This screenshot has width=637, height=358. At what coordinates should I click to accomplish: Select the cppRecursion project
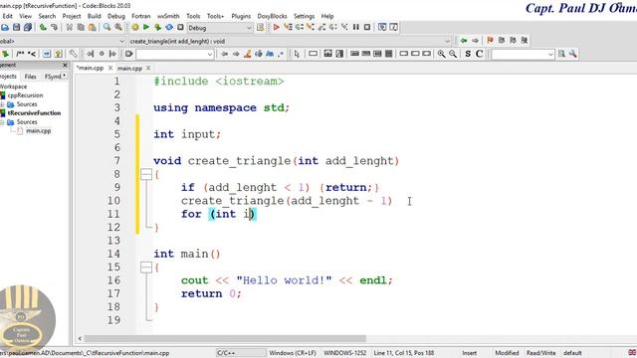[25, 95]
